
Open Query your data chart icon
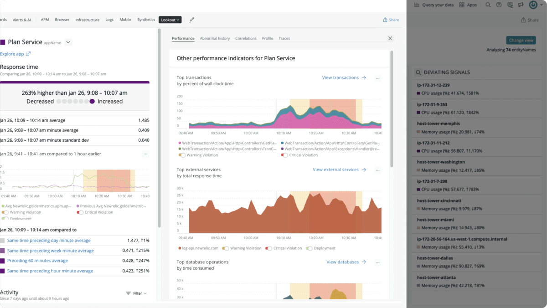tap(417, 5)
